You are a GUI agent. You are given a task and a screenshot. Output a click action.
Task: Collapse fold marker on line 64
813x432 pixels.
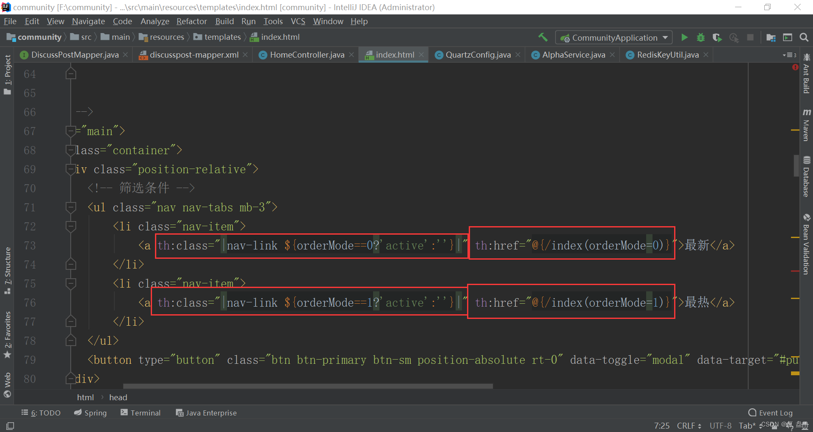point(71,74)
